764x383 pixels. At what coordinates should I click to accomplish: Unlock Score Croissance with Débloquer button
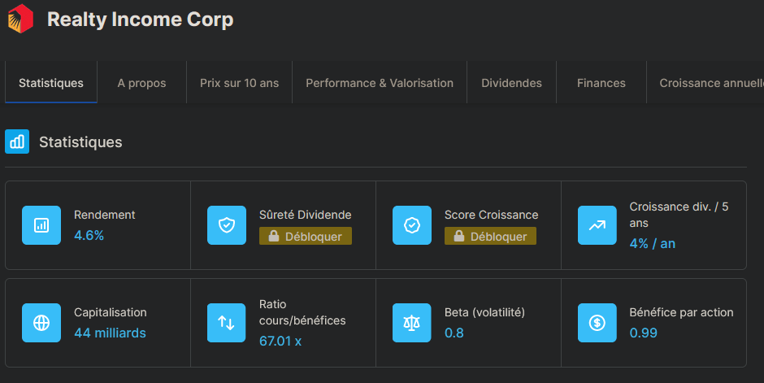click(x=490, y=237)
